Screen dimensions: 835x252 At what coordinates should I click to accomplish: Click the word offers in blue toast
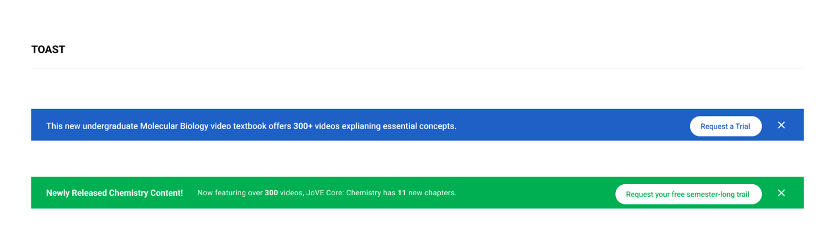pyautogui.click(x=279, y=126)
